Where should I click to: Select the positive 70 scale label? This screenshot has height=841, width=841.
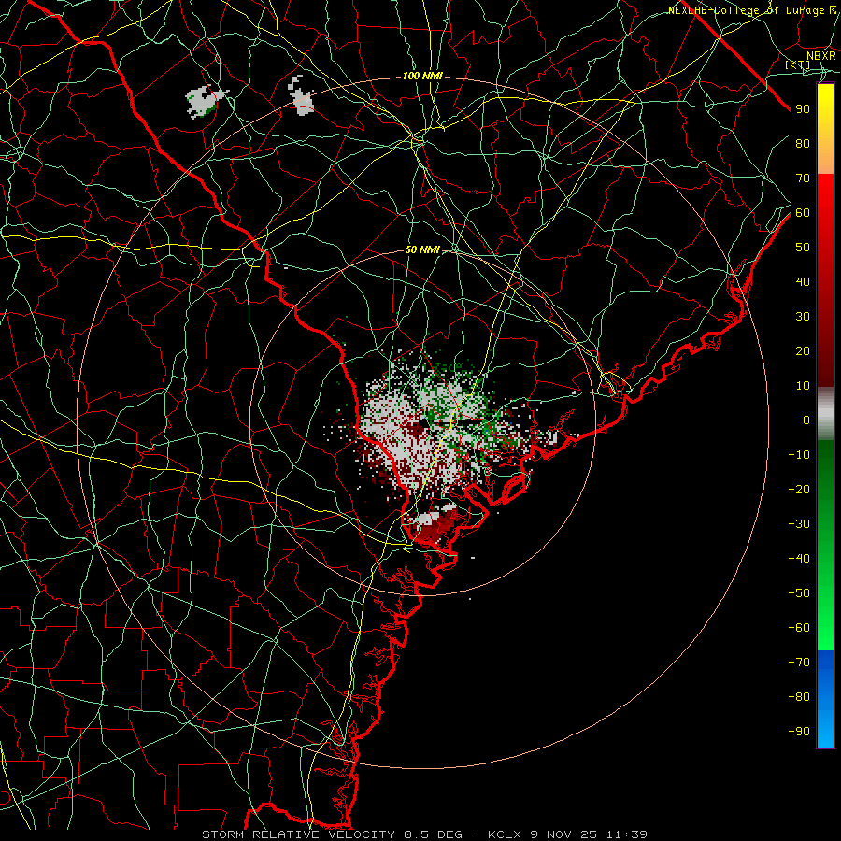[x=803, y=178]
